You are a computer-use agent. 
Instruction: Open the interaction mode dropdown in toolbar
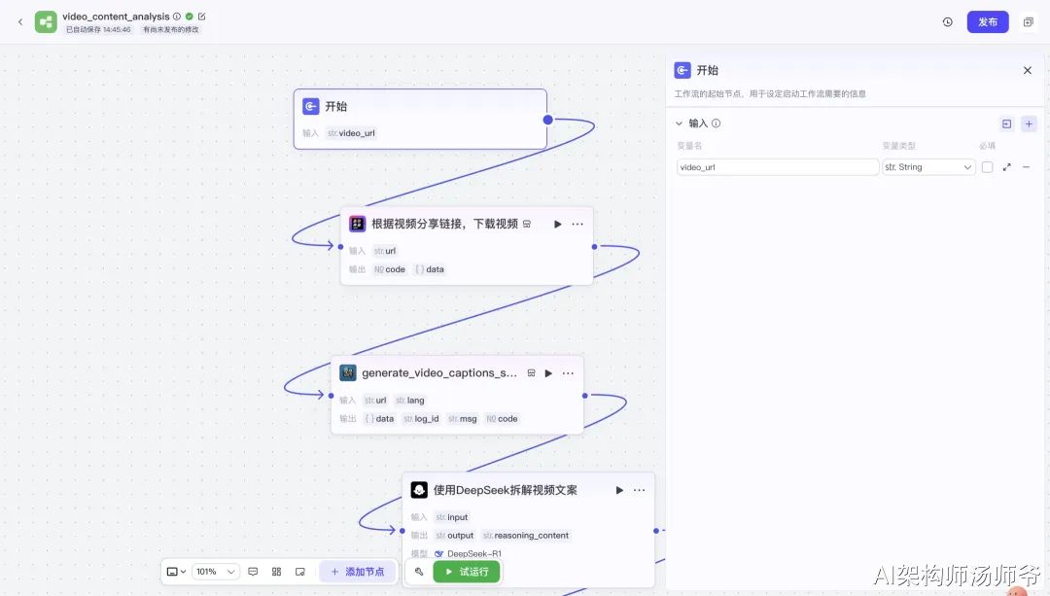click(176, 572)
